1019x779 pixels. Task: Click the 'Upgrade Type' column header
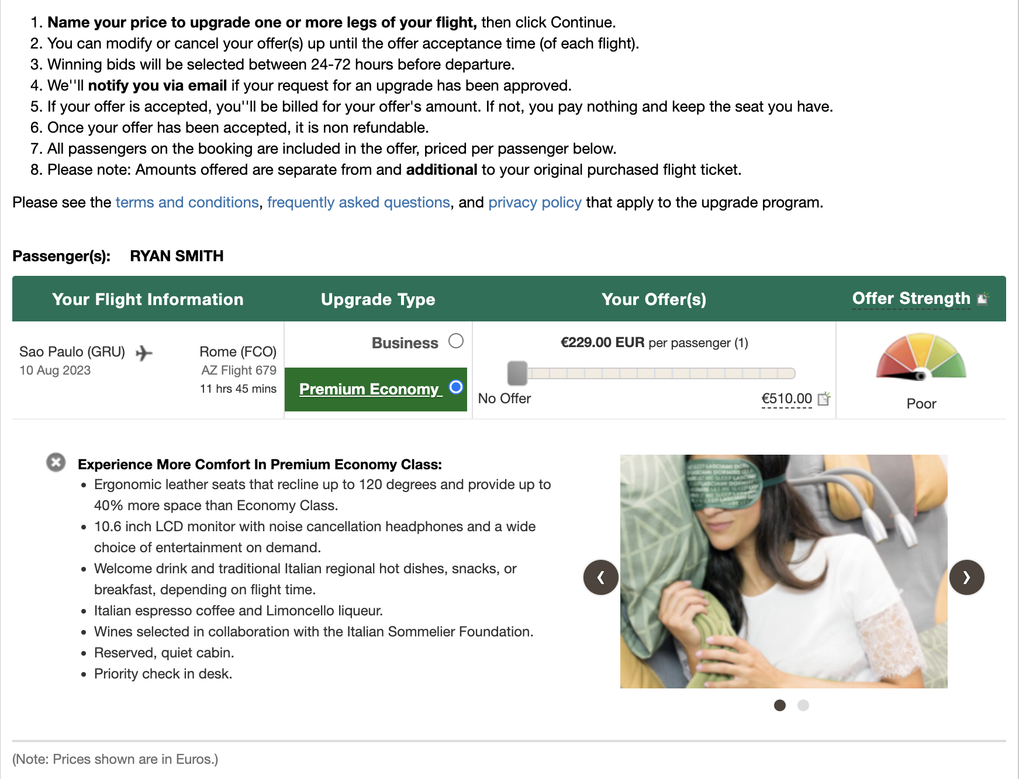(378, 299)
